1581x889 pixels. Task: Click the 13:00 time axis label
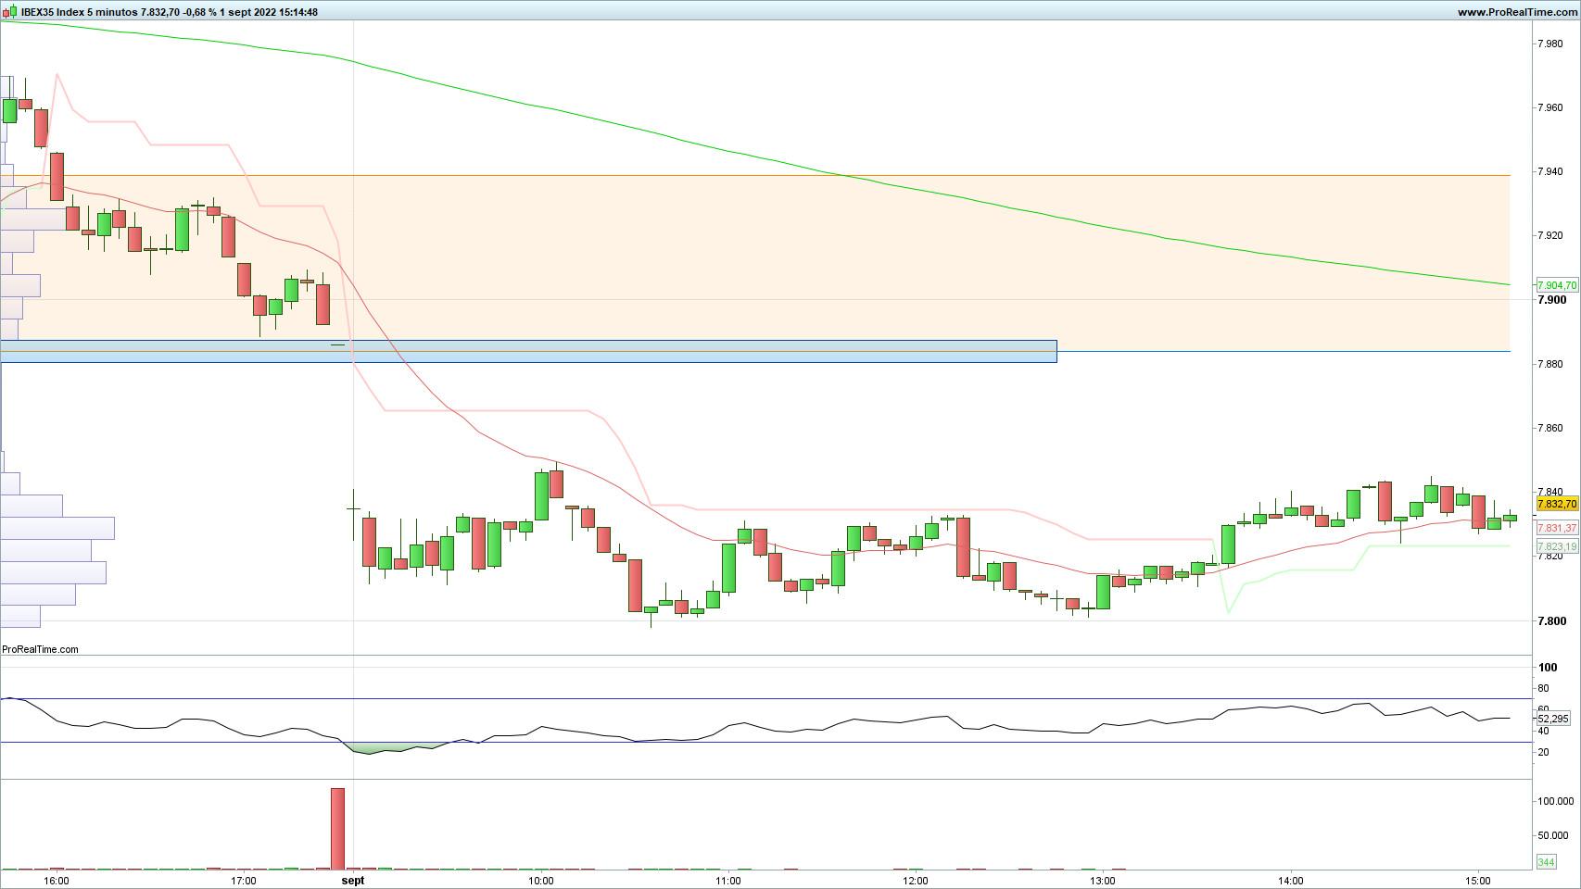coord(1103,881)
